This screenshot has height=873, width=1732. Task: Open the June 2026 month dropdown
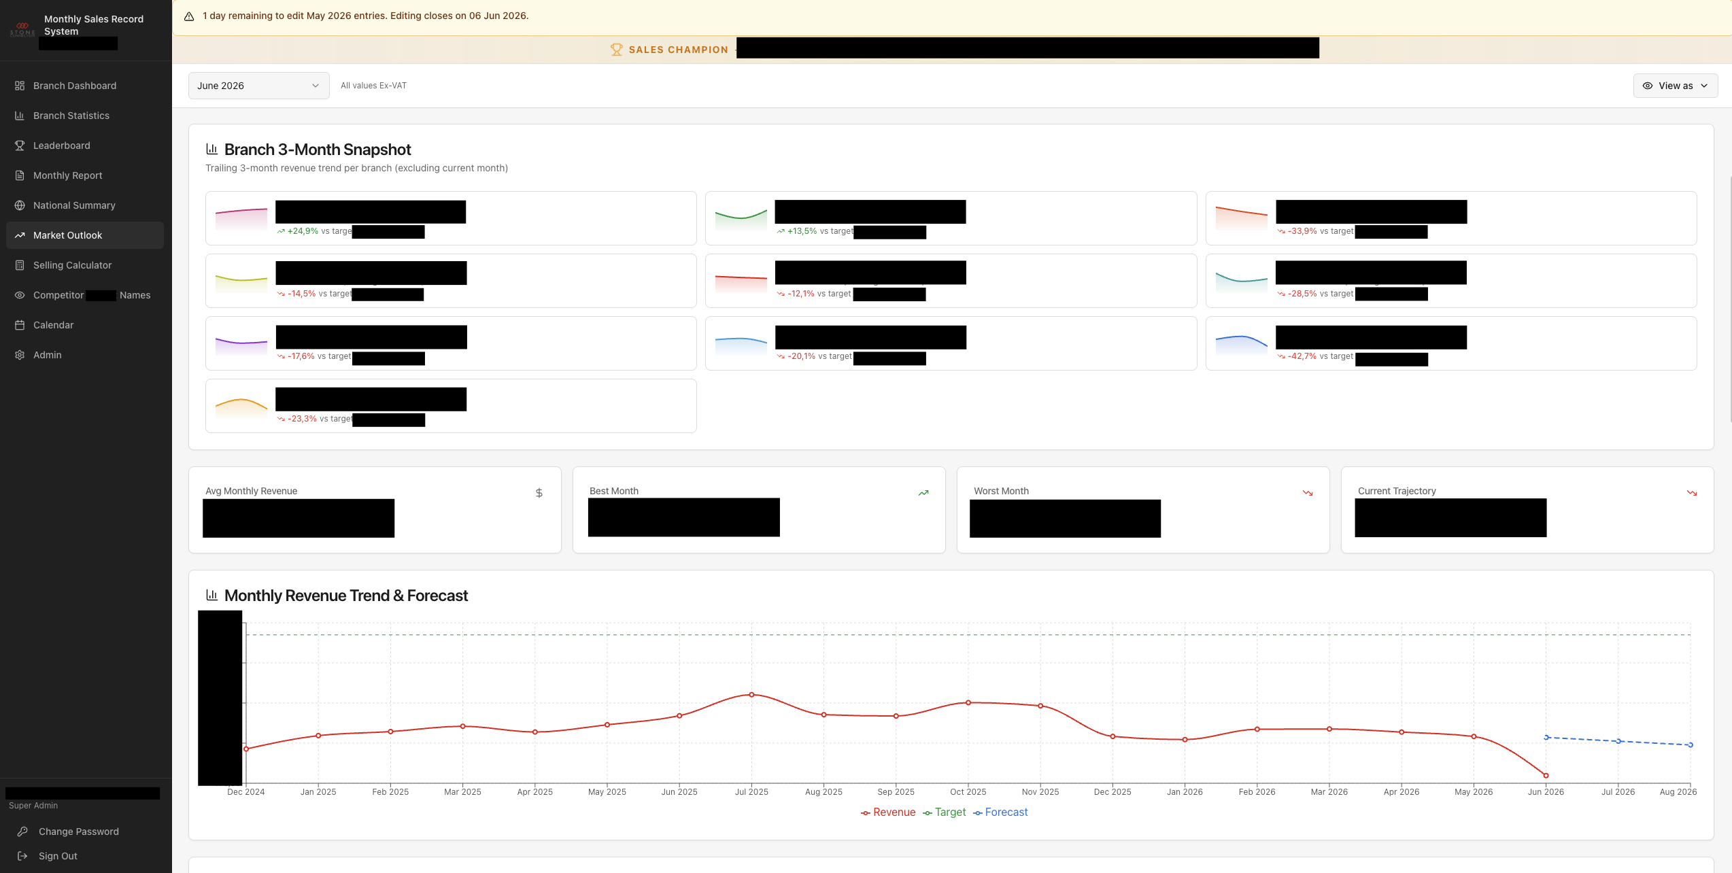click(259, 86)
